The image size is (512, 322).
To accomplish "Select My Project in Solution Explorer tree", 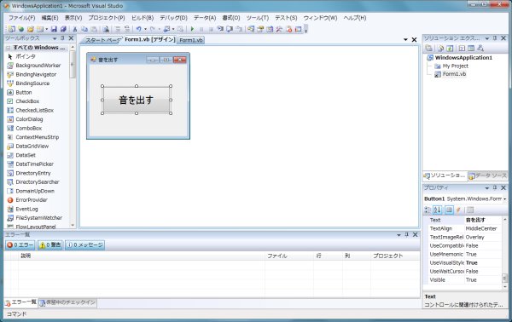I will click(x=455, y=66).
